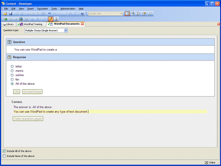The width and height of the screenshot is (221, 166).
Task: Click the Find binoculars icon
Action: 70,14
